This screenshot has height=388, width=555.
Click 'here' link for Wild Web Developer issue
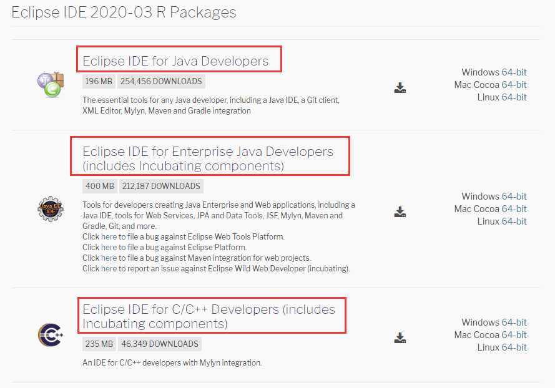click(x=109, y=268)
